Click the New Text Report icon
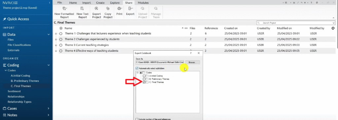This screenshot has width=338, height=120. tap(82, 9)
